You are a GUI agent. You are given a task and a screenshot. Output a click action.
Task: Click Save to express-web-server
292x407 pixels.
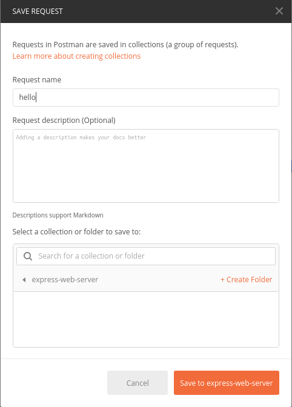227,383
